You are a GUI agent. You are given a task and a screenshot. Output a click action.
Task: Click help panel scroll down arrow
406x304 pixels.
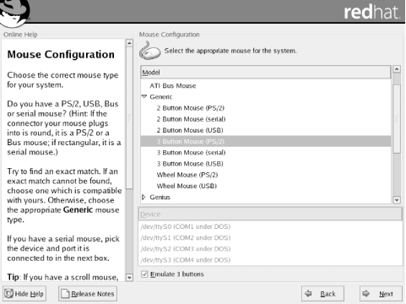point(129,277)
